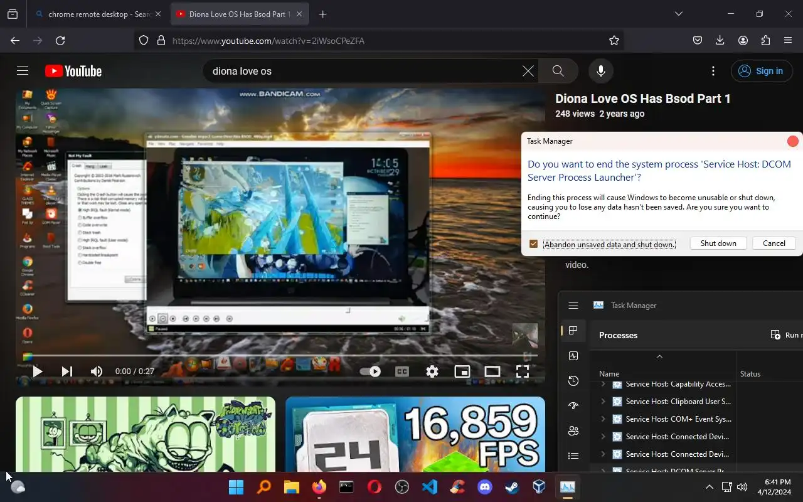Open the Windows Start menu
The width and height of the screenshot is (803, 502).
pos(237,487)
